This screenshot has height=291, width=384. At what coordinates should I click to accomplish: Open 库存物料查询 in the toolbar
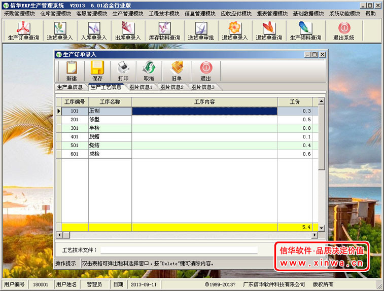[x=164, y=30]
